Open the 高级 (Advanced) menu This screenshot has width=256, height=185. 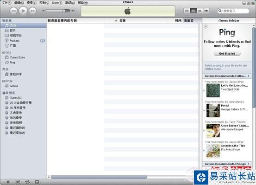70,3
